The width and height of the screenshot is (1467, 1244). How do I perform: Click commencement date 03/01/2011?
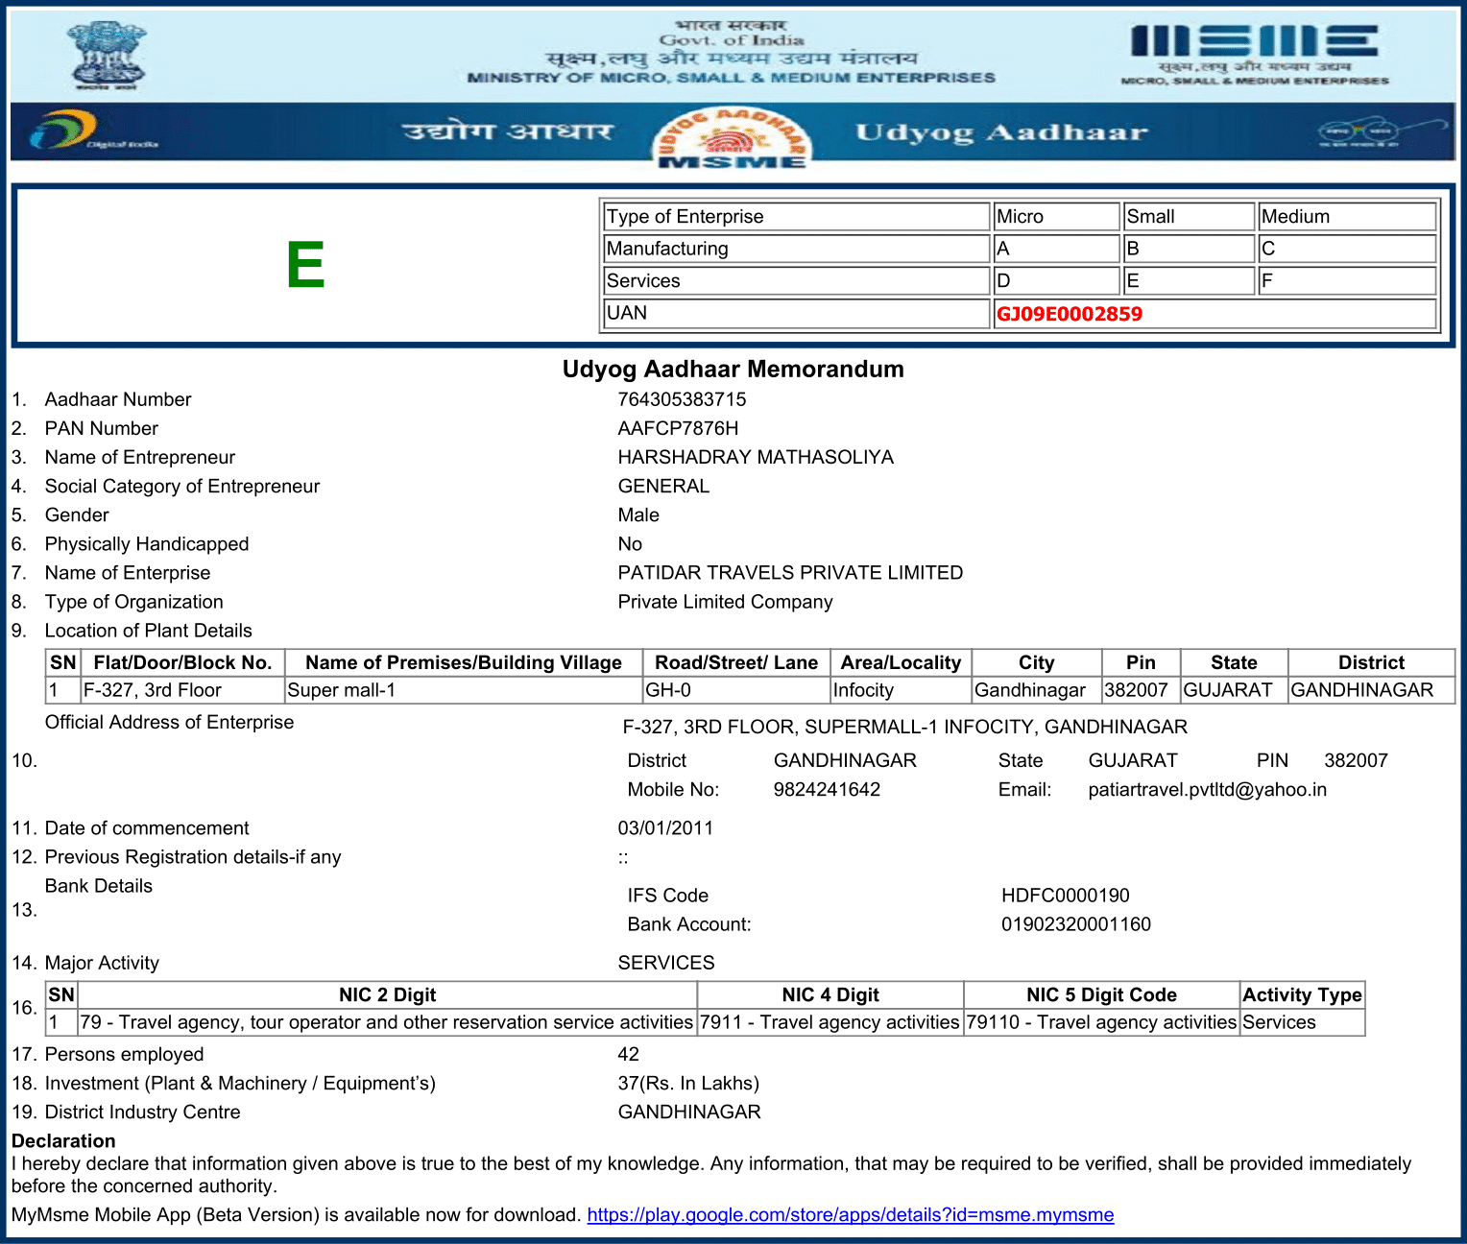tap(665, 827)
